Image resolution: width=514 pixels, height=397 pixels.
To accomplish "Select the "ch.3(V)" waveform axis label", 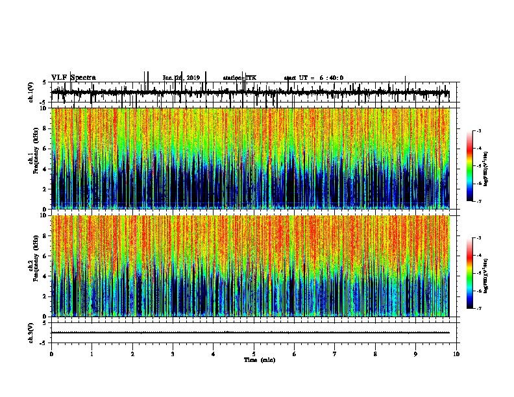I will coord(31,333).
